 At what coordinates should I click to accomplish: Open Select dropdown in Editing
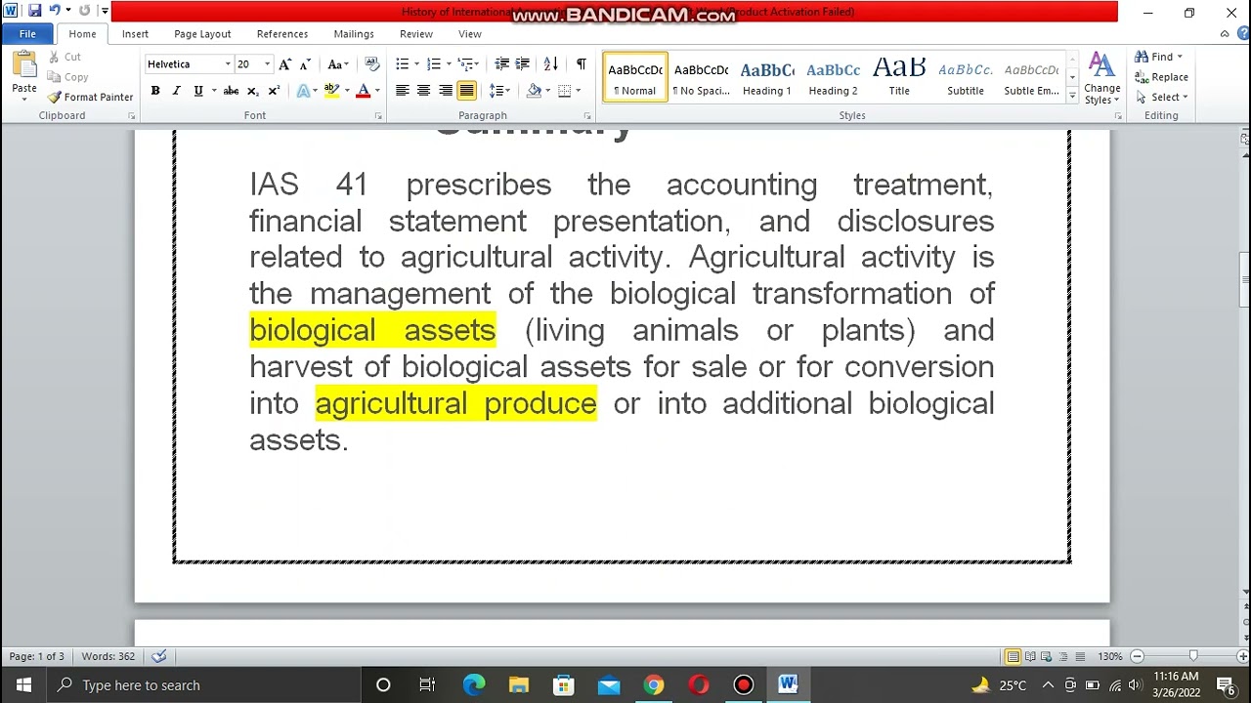pyautogui.click(x=1162, y=98)
